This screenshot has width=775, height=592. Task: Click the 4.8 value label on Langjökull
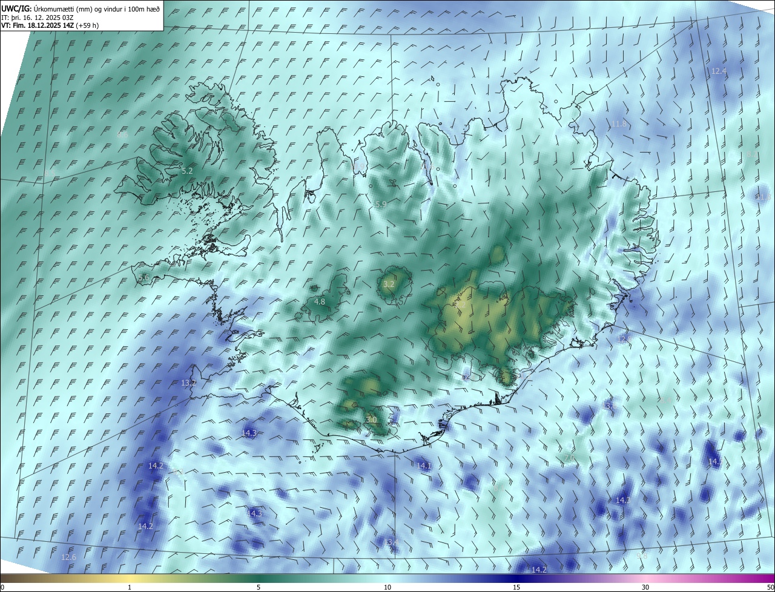(319, 301)
